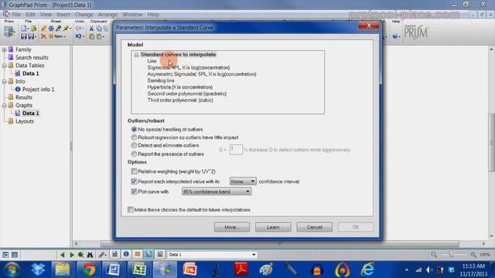The image size is (495, 278).
Task: Collapse the Data Tables folder
Action: (x=5, y=66)
